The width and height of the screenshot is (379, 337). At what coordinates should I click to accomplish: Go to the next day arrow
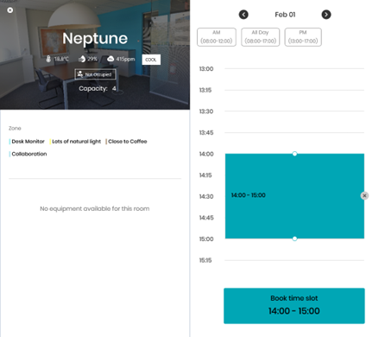(326, 15)
